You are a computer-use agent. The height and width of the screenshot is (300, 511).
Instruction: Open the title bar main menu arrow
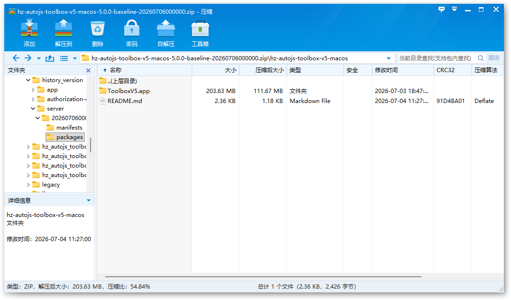(x=454, y=9)
